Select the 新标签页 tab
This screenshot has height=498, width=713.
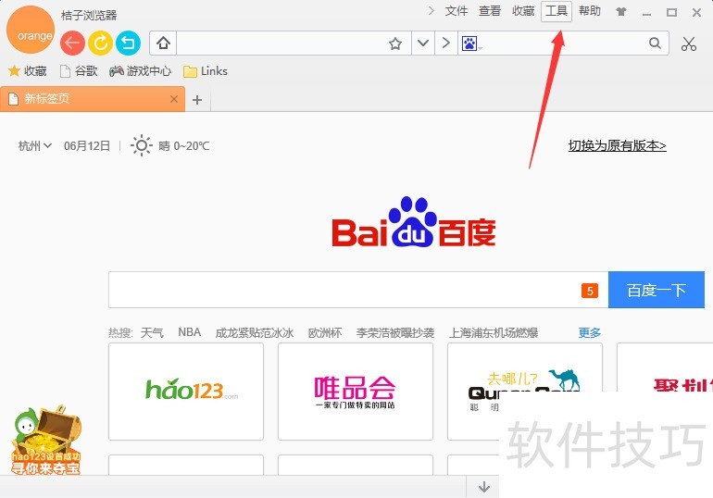[93, 99]
